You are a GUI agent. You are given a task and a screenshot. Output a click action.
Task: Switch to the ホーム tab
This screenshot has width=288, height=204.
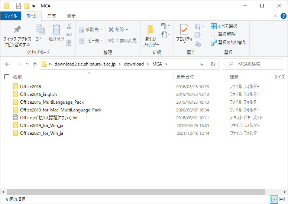32,16
